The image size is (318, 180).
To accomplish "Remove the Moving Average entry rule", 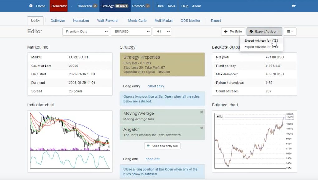I will (202, 112).
